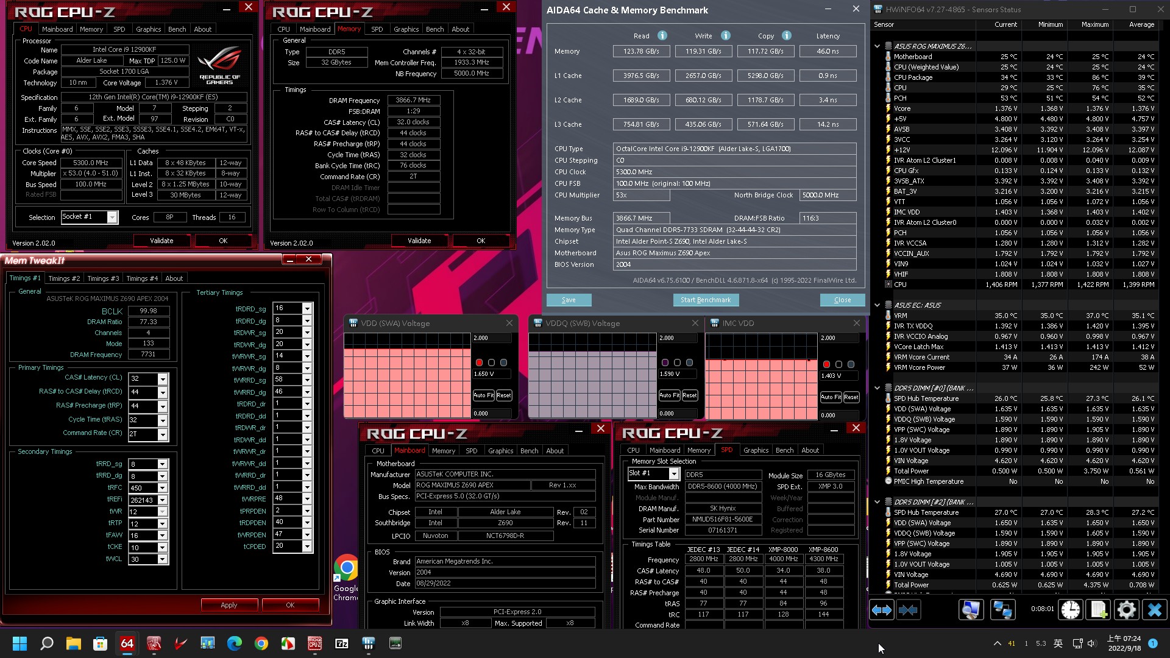This screenshot has height=658, width=1170.
Task: Click HWiNFO expand sensor columns arrows icon
Action: [x=881, y=610]
